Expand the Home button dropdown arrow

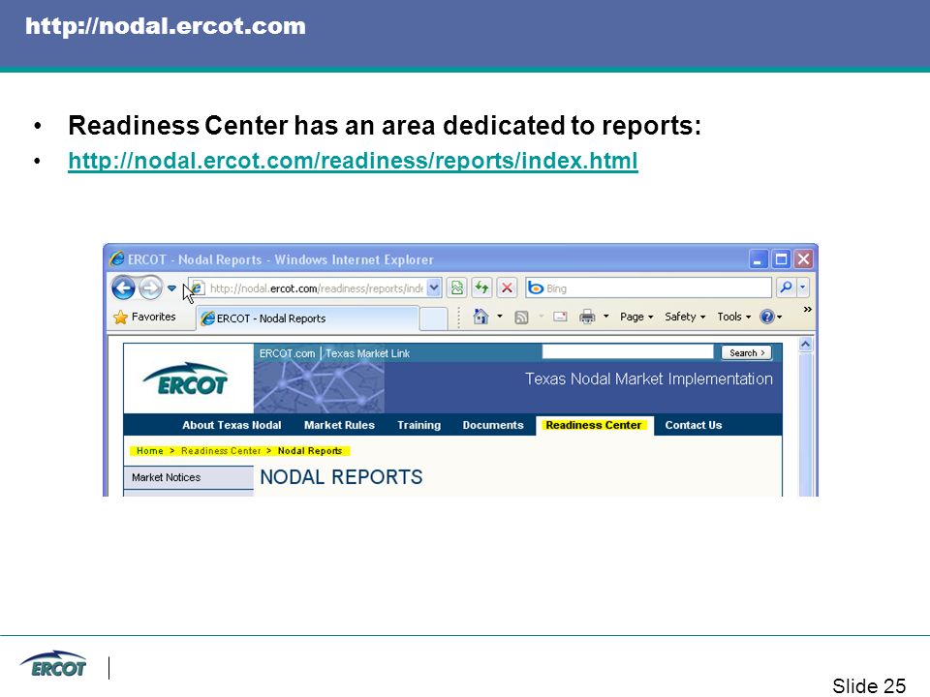[500, 317]
